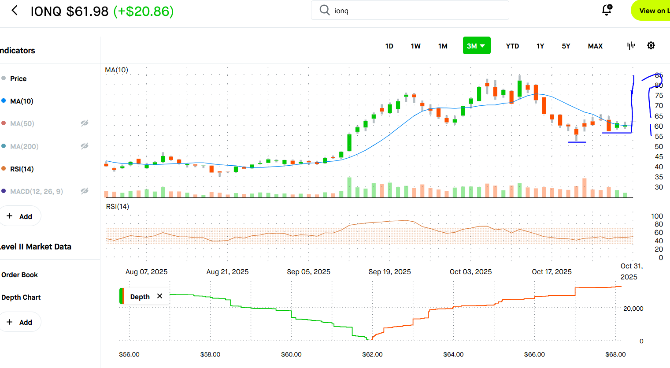Show the MACD(12, 26, 9) indicator via eye icon
Viewport: 670px width, 368px height.
click(x=85, y=191)
